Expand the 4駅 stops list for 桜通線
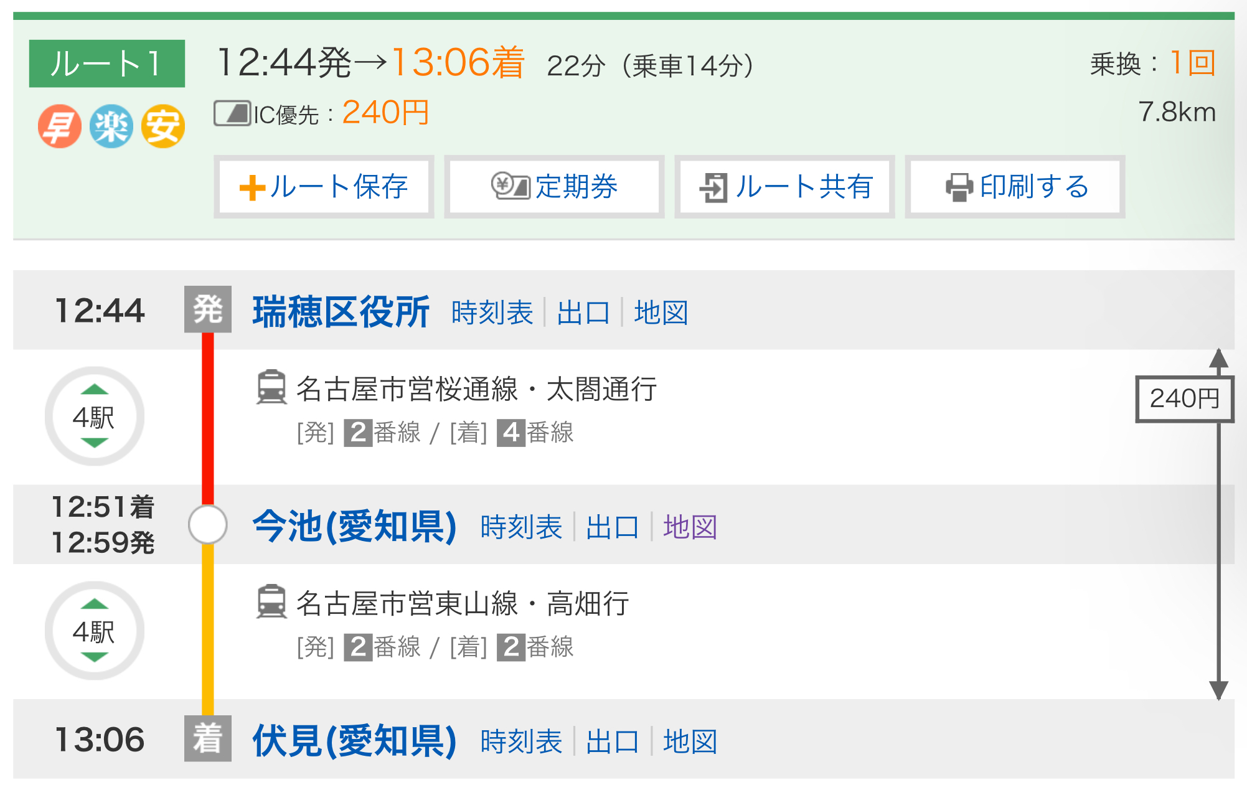Viewport: 1247px width, 795px height. [x=95, y=416]
